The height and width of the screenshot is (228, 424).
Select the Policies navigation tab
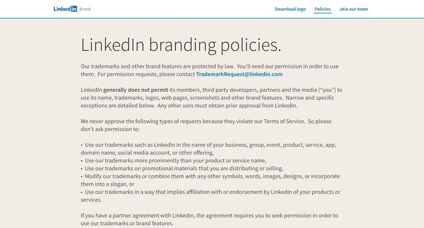[x=323, y=9]
